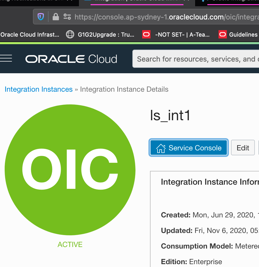Click the house icon in Service Console button
The image size is (259, 267).
[161, 148]
